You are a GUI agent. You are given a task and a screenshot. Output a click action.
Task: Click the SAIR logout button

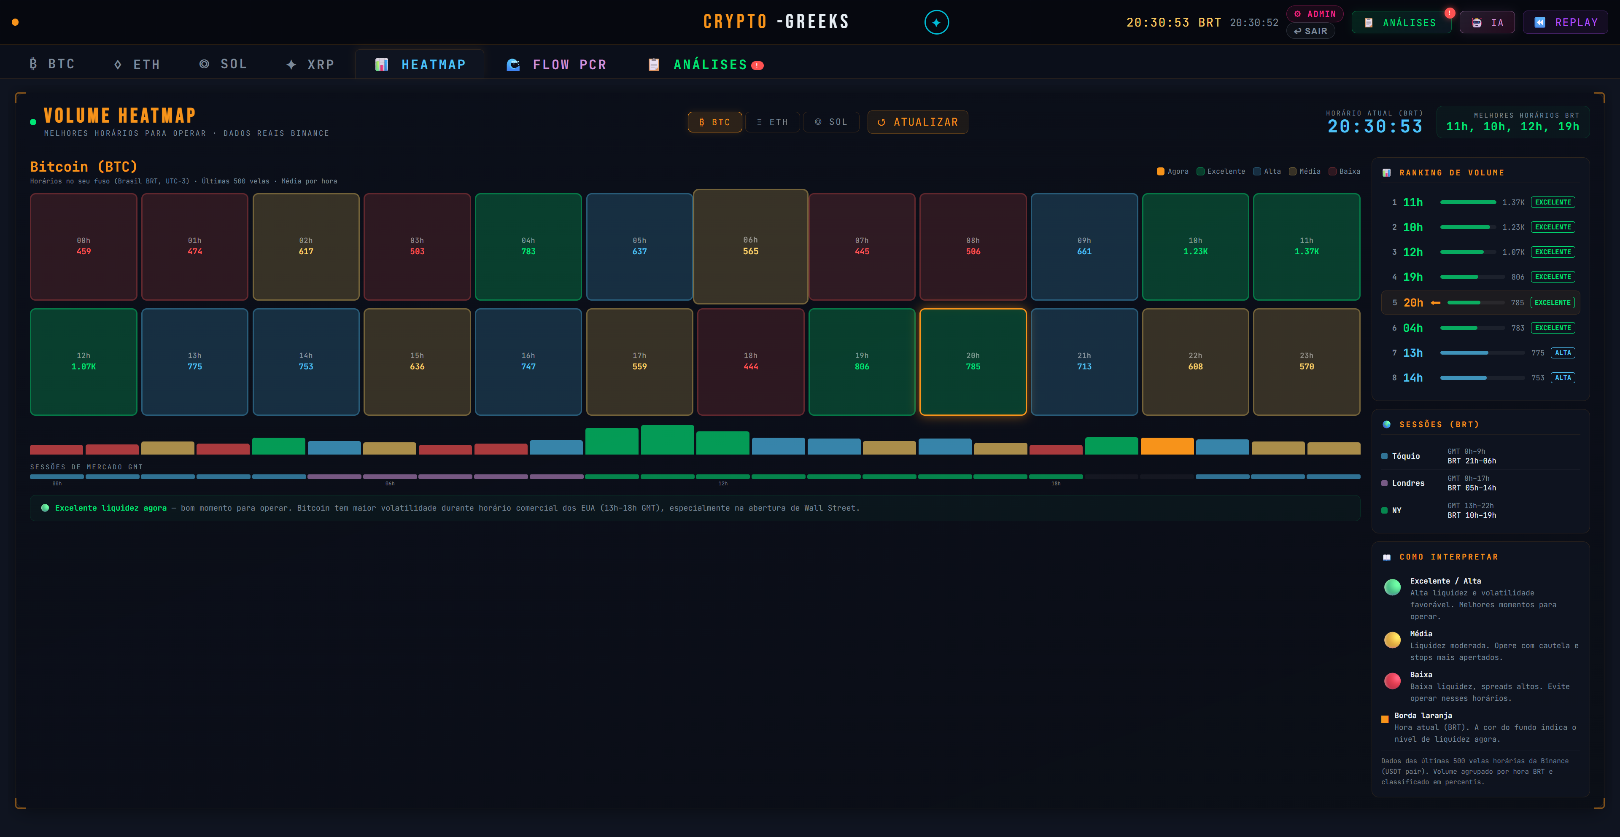[1310, 31]
